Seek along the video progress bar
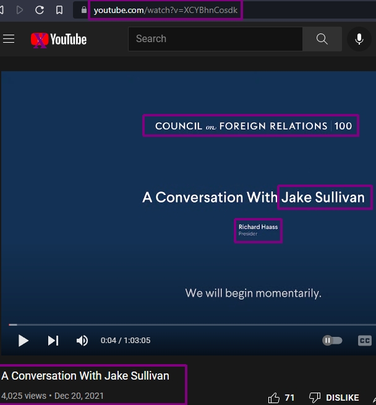This screenshot has height=405, width=376. 192,324
